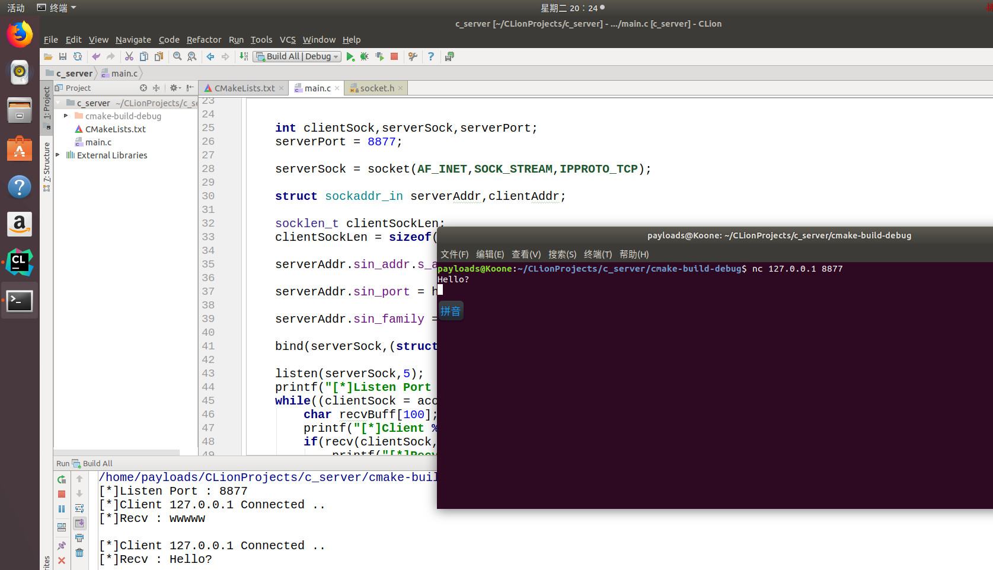Open 查看(V) menu in terminal window
The height and width of the screenshot is (570, 993).
pyautogui.click(x=526, y=254)
